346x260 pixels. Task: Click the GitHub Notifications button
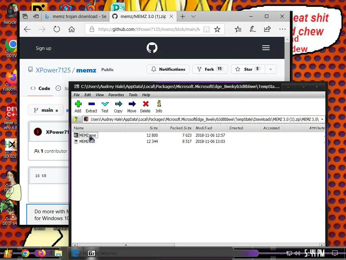click(168, 69)
